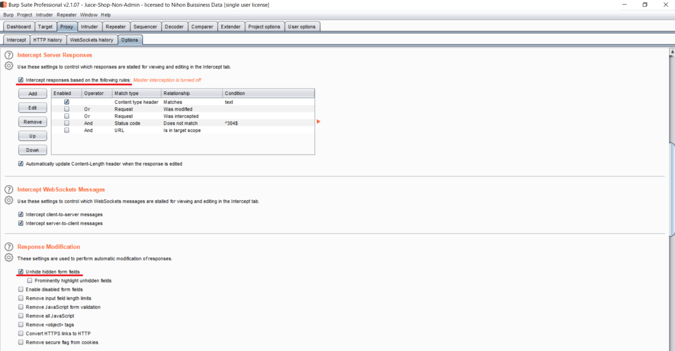Toggle Intercept client-to-server messages
Screen dimensions: 675x351
pos(21,215)
